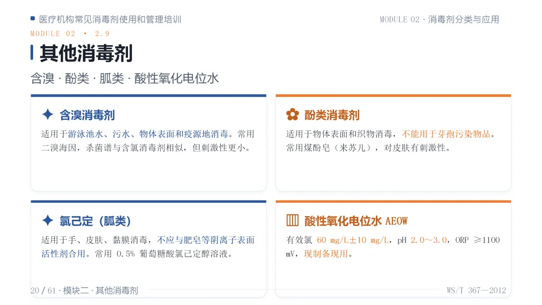Click the flower icon beside 酚类消毒剂
Image resolution: width=542 pixels, height=305 pixels.
[293, 115]
